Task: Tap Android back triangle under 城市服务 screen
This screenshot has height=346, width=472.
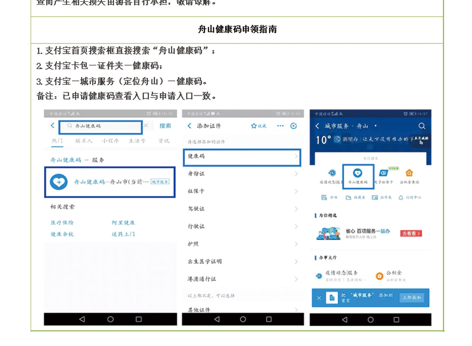Action: click(x=345, y=319)
